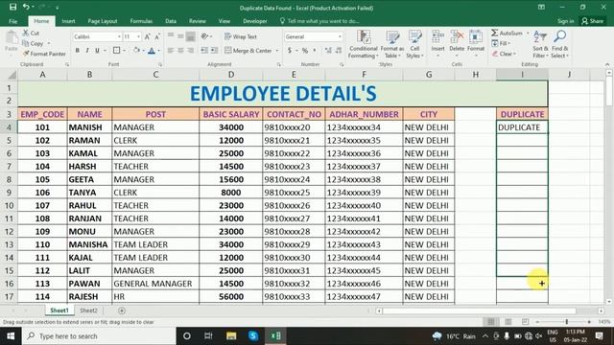This screenshot has width=614, height=345.
Task: Open Format as Table gallery
Action: pyautogui.click(x=392, y=45)
